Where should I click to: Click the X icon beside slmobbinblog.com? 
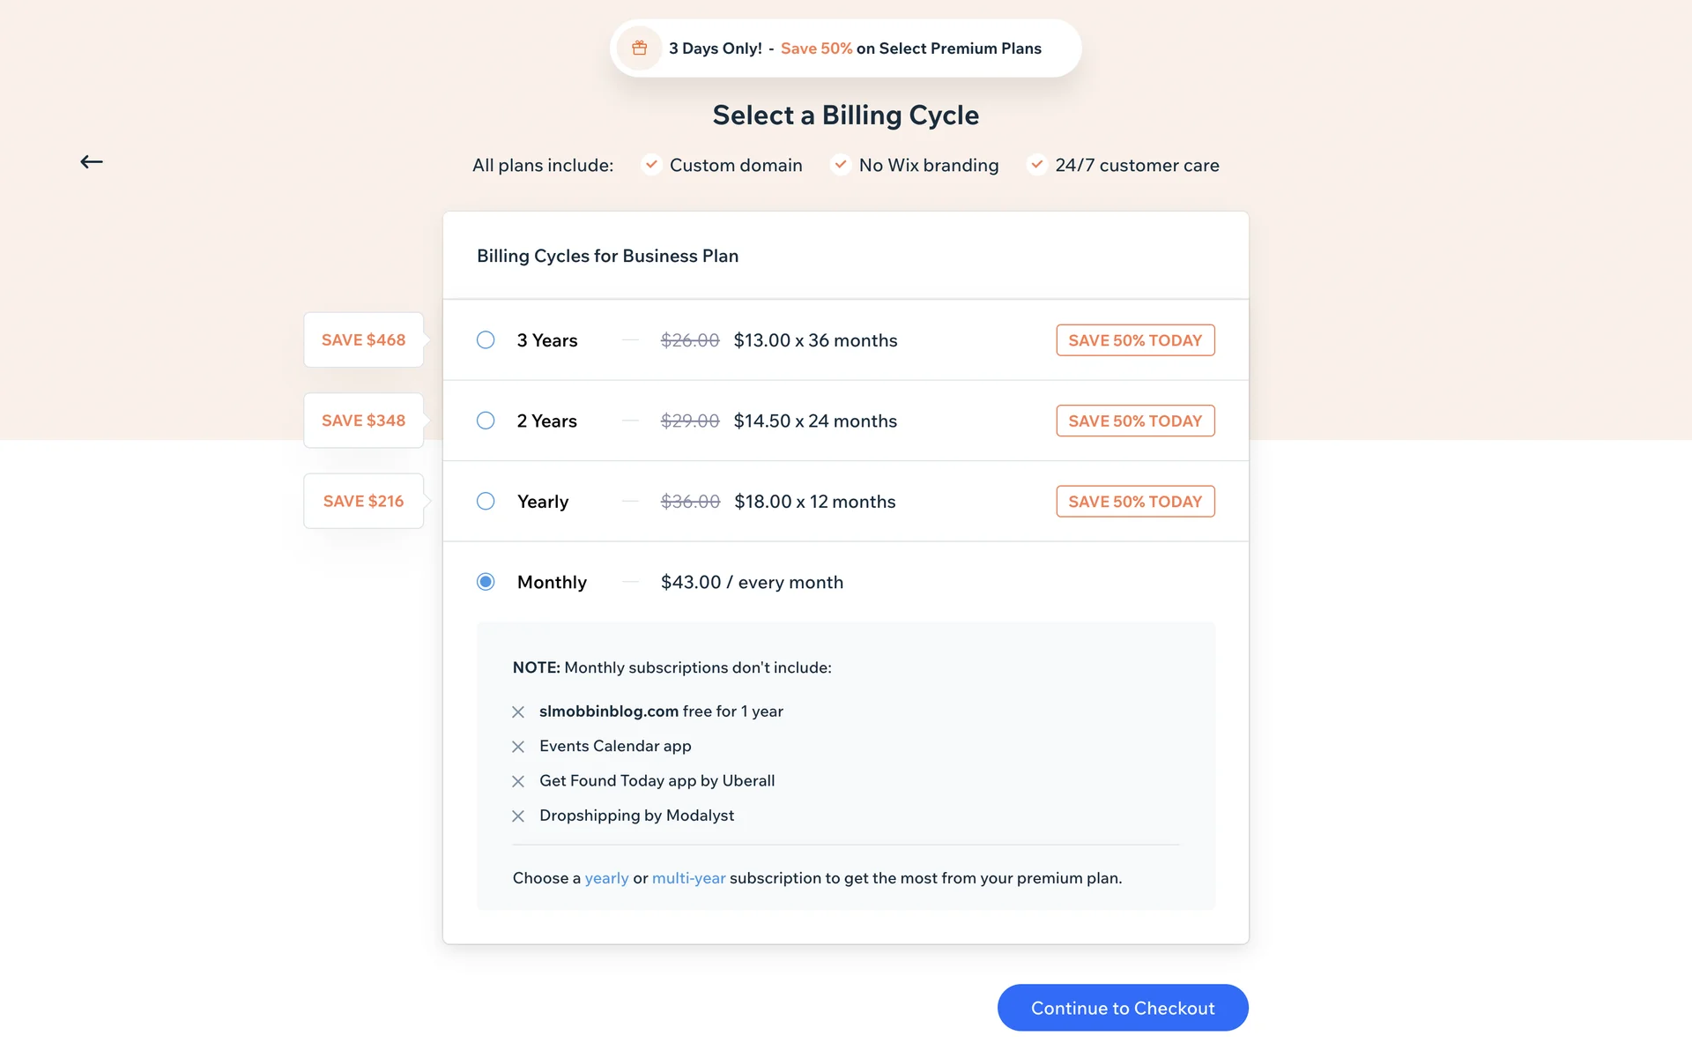point(518,712)
